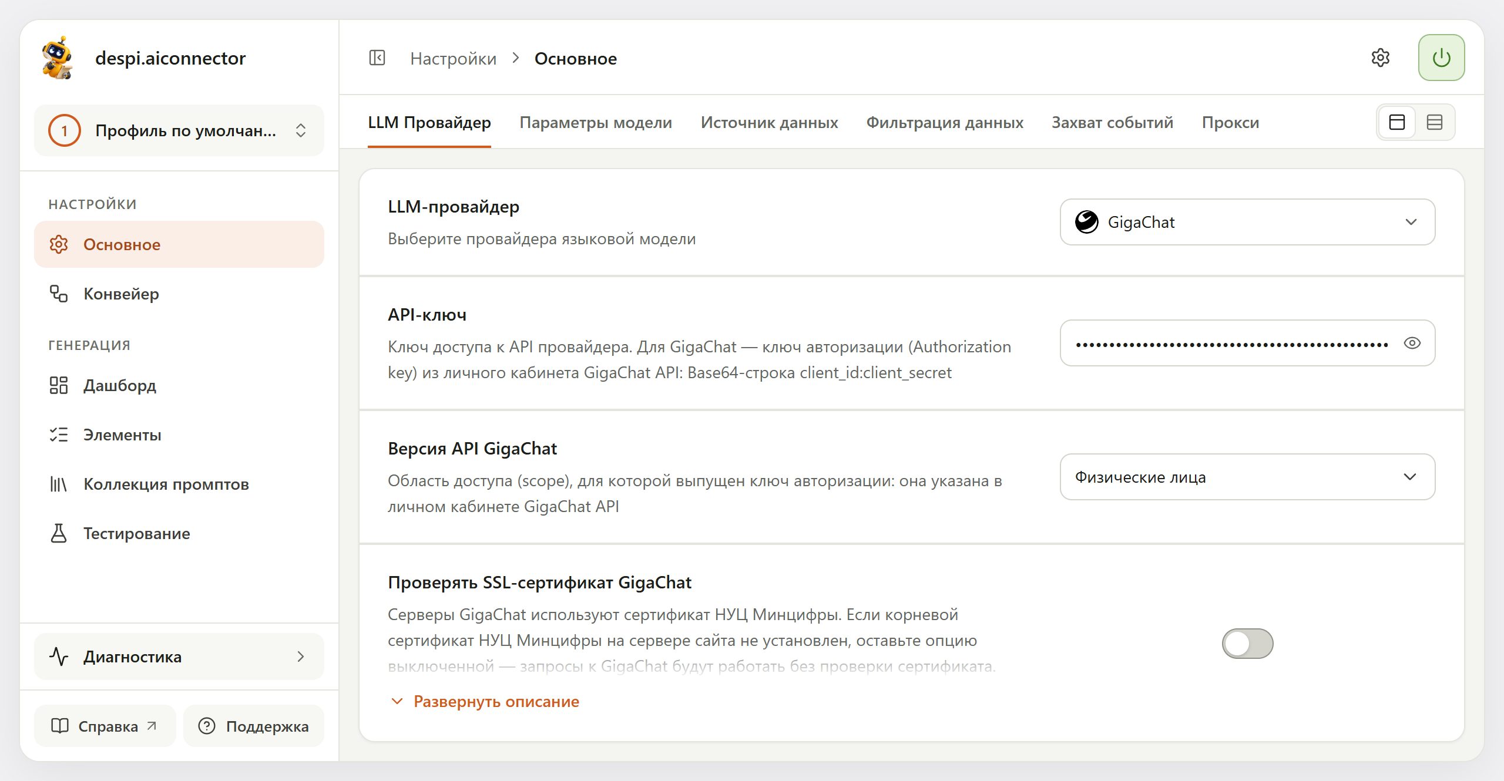Switch to card layout view icon

pyautogui.click(x=1396, y=122)
